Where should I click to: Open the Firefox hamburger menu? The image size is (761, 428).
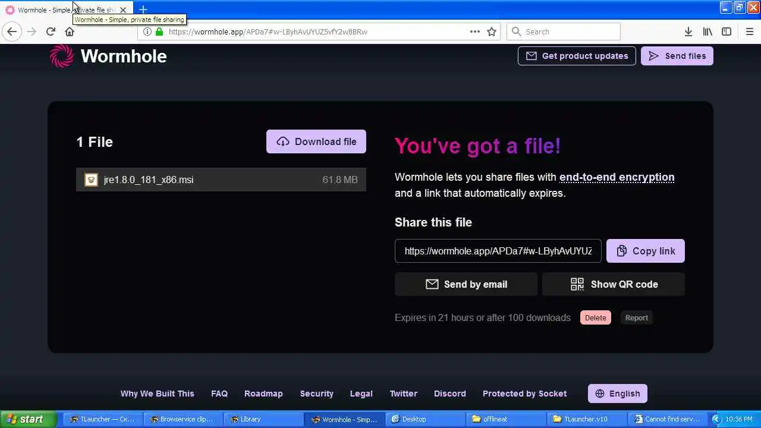coord(750,32)
